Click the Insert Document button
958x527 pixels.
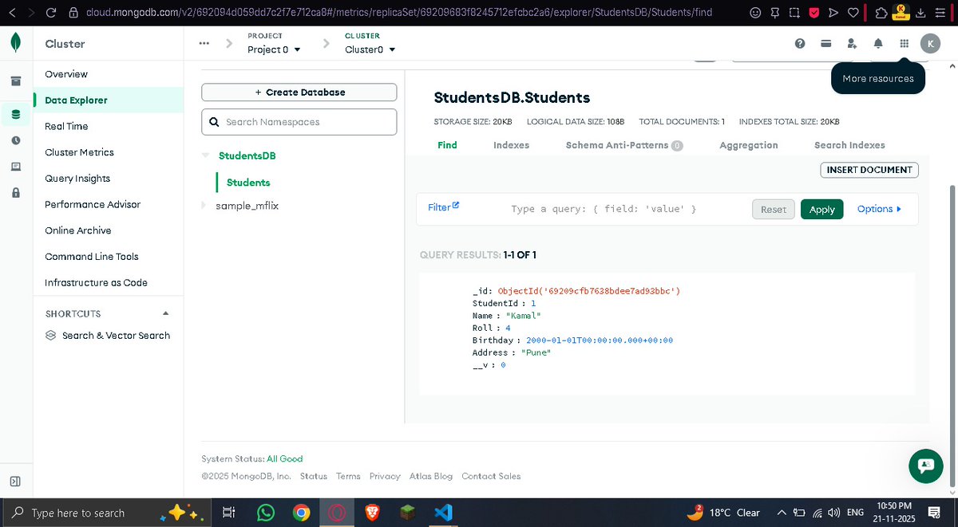[x=869, y=170]
